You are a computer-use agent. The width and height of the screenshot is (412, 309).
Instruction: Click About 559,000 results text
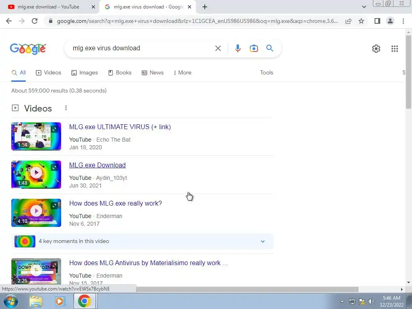click(x=59, y=91)
